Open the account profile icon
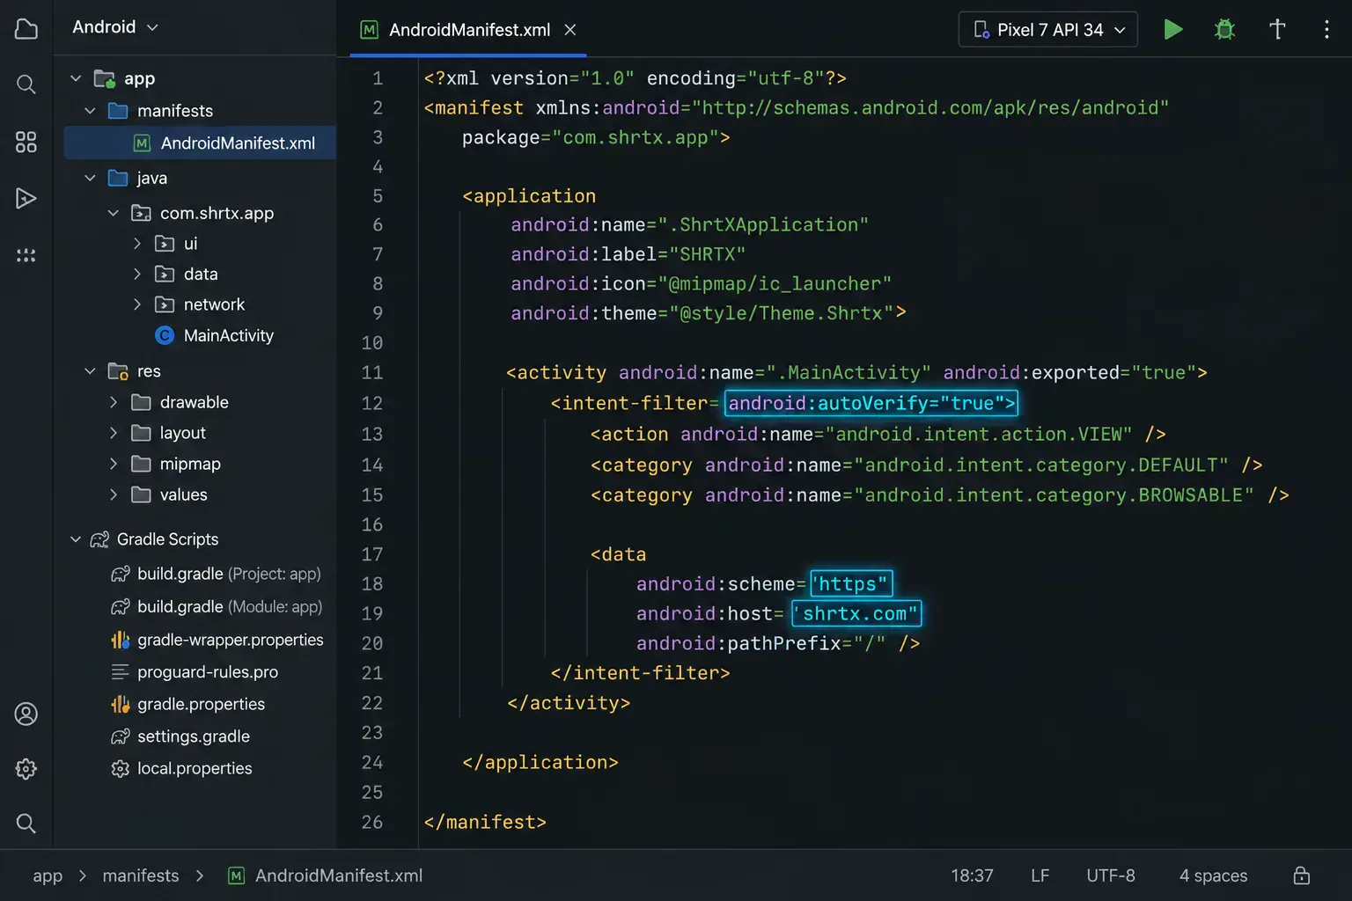Viewport: 1352px width, 901px height. 26,714
